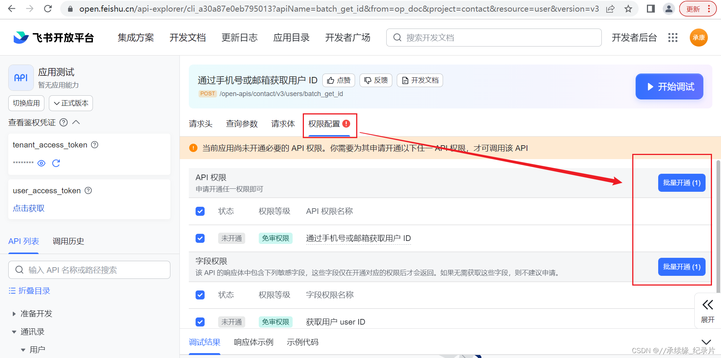Image resolution: width=721 pixels, height=358 pixels.
Task: Switch to 请求头 tab
Action: pyautogui.click(x=200, y=124)
